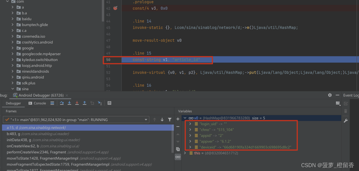This screenshot has width=359, height=171.
Task: Click the Drop Frame icon
Action: click(x=92, y=103)
